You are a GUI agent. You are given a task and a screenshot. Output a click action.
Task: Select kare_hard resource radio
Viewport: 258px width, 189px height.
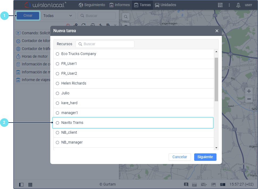pos(57,103)
